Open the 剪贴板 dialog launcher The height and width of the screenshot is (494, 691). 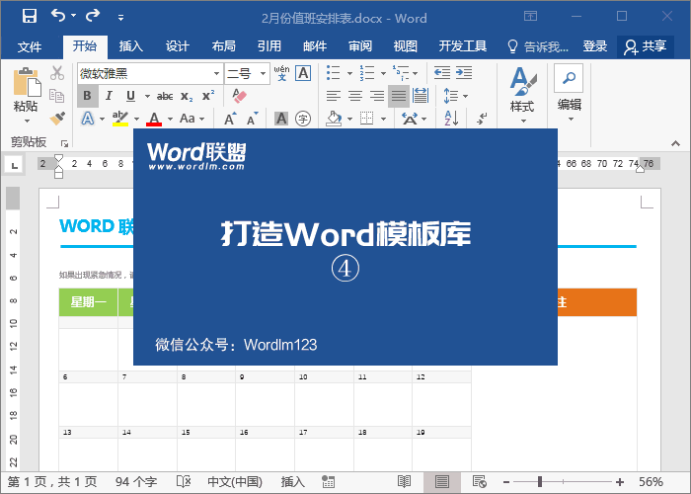click(x=64, y=143)
